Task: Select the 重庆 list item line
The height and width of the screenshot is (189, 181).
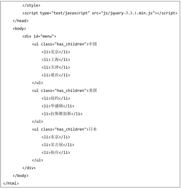Action: (56, 75)
